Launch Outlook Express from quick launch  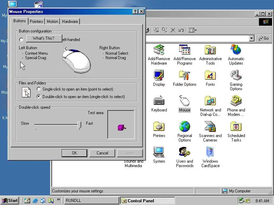click(43, 201)
